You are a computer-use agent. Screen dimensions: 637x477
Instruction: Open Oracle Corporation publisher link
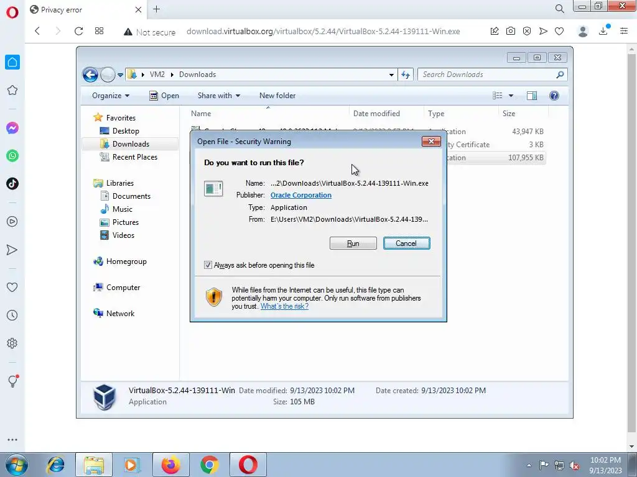[x=301, y=195]
